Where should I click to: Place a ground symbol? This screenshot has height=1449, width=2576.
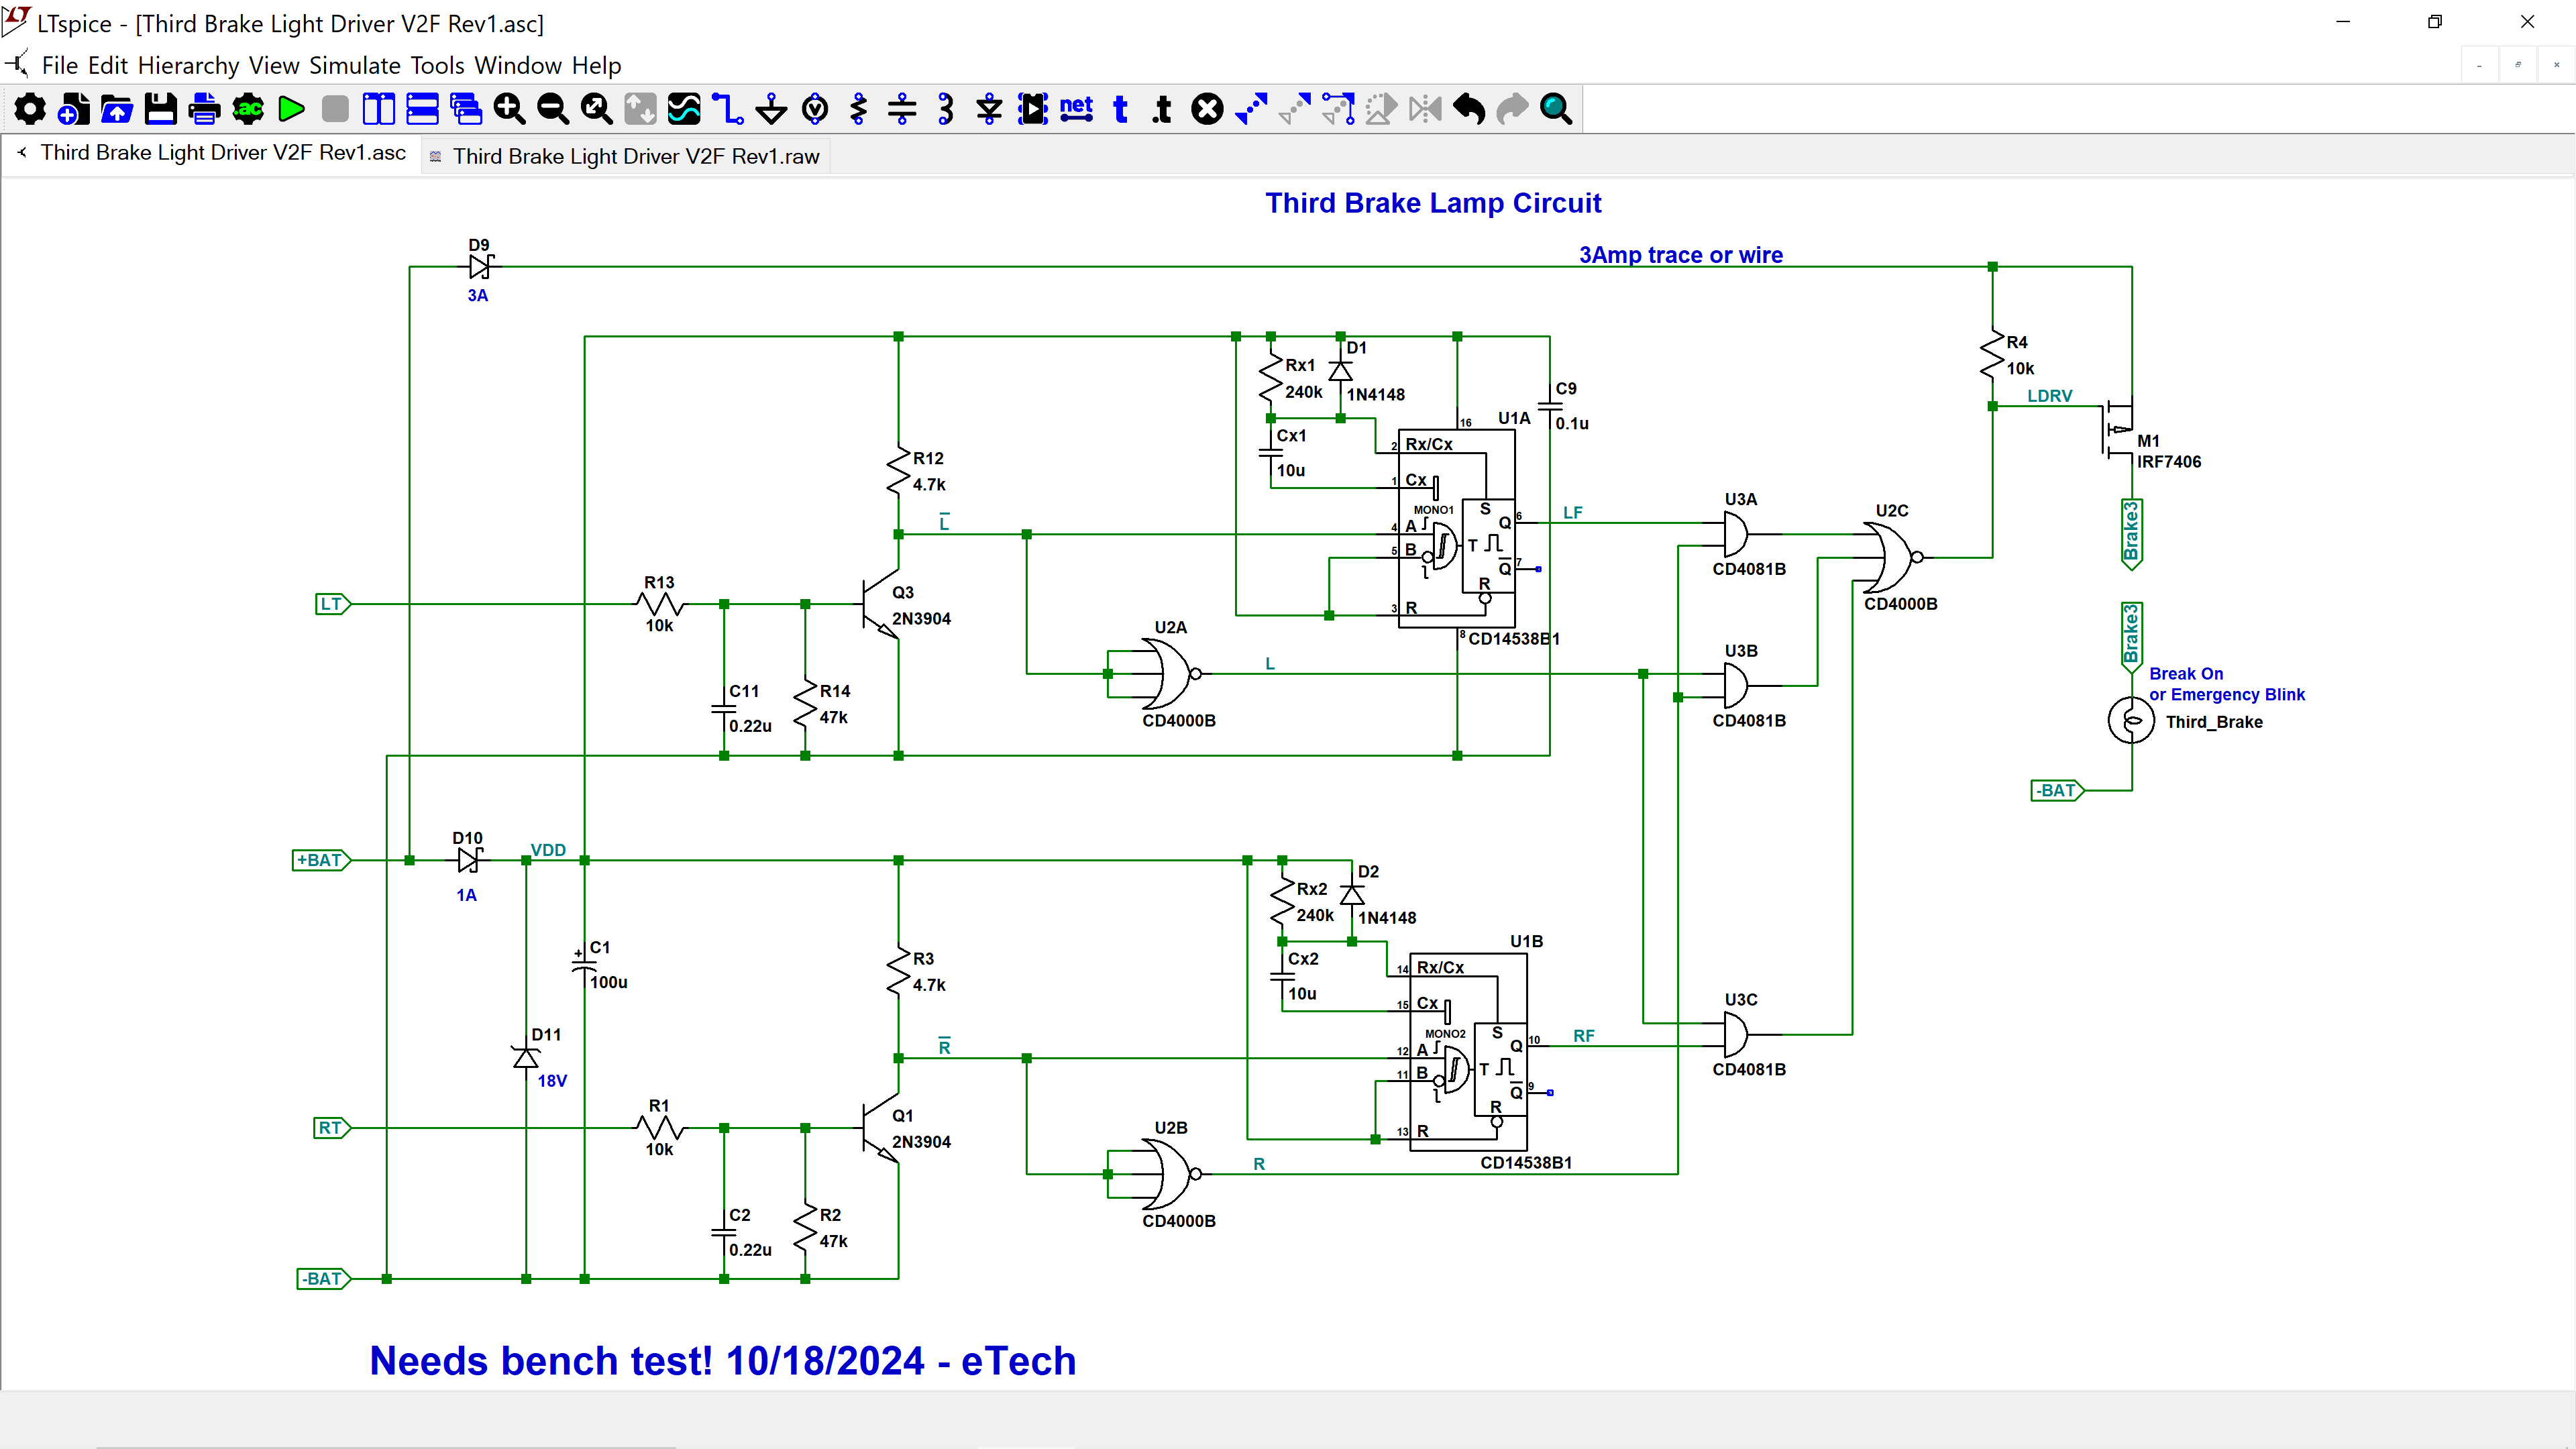771,109
